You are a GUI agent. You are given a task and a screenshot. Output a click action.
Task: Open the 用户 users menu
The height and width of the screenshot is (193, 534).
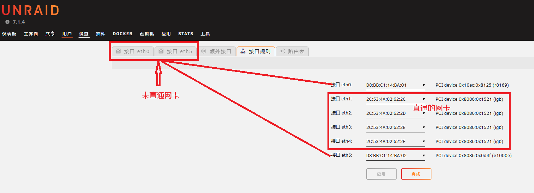tap(67, 34)
